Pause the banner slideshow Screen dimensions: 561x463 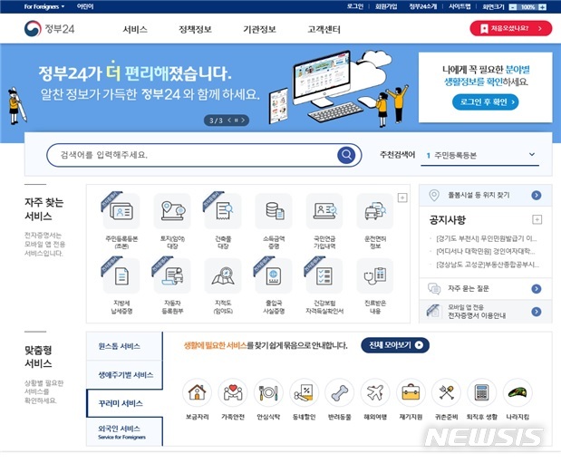coord(237,121)
